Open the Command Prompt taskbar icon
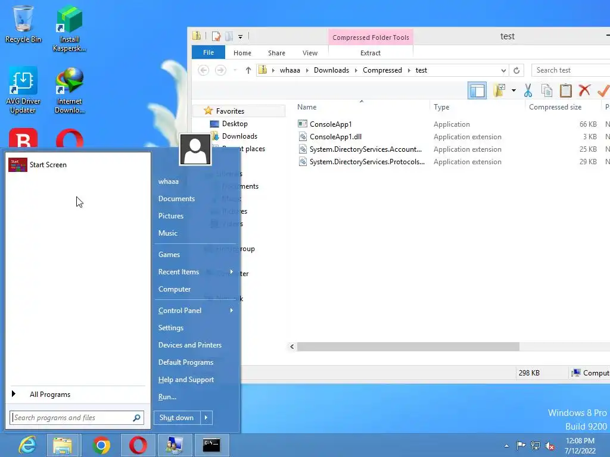The height and width of the screenshot is (457, 610). [211, 445]
